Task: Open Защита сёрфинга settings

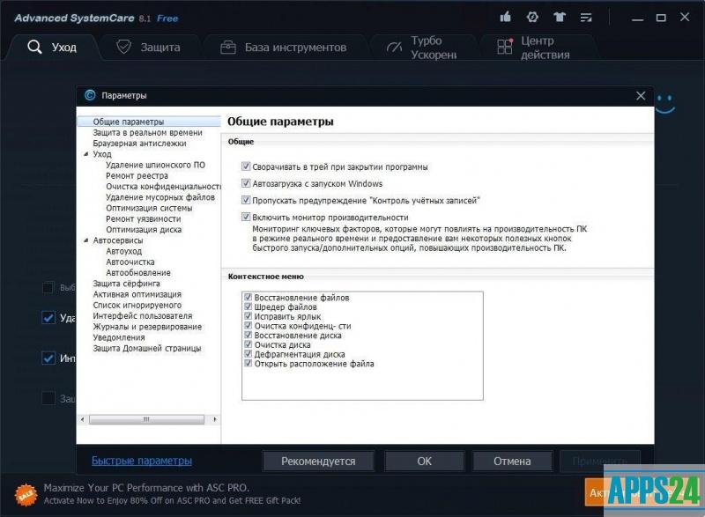Action: (126, 284)
